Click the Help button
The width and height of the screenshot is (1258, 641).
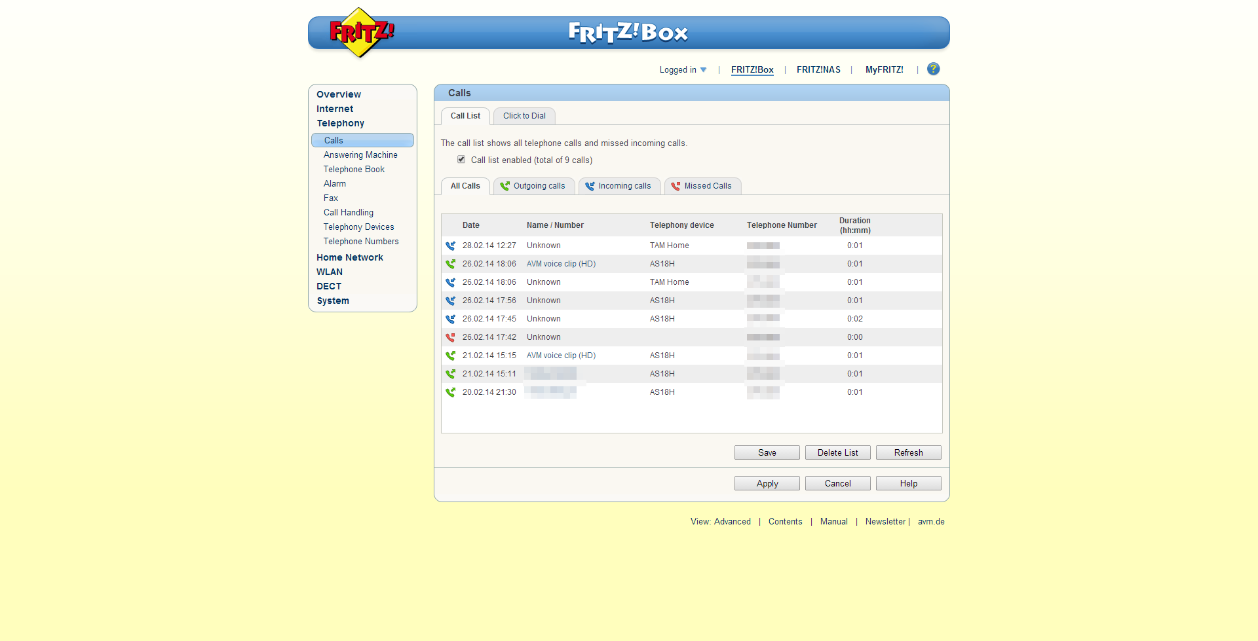click(x=909, y=483)
